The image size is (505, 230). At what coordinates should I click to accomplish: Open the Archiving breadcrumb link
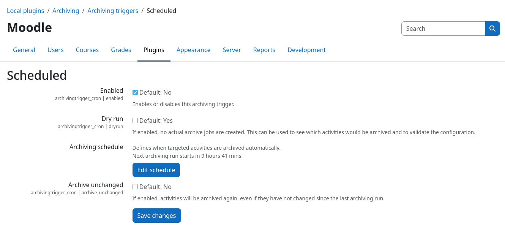(x=66, y=11)
